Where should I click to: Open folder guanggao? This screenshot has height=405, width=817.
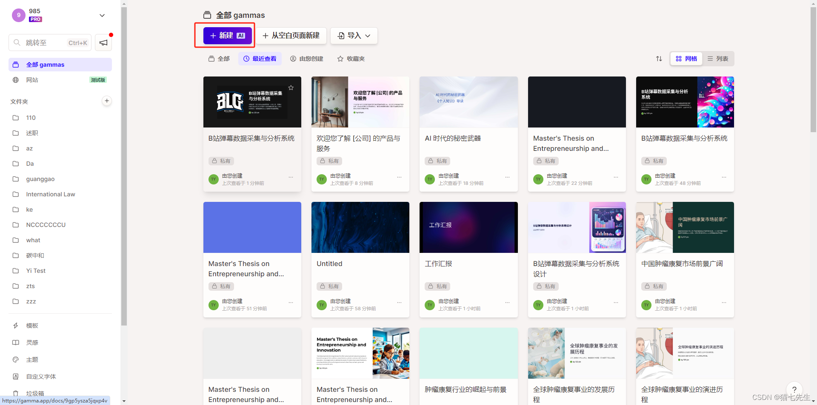[60, 179]
